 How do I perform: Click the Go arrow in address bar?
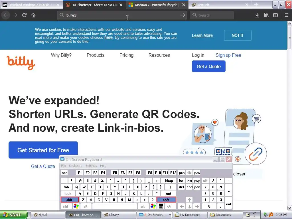[x=183, y=15]
